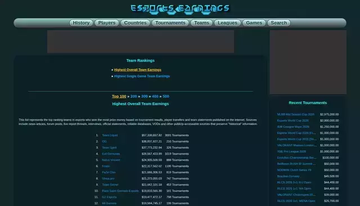Open RLCS 2026 1v1: NA Open
The height and width of the screenshot is (206, 360).
point(294,189)
